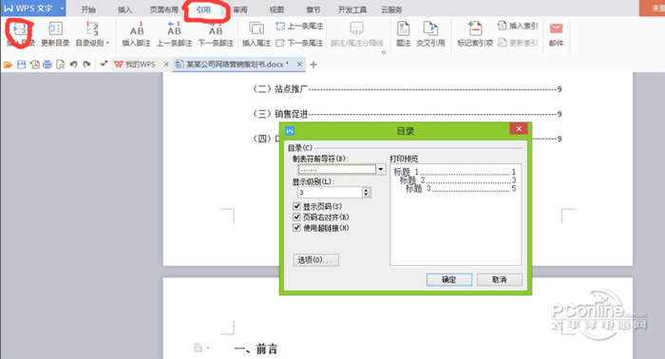Click the Print Preview icon in quick toolbar
665x359 pixels.
tap(60, 65)
